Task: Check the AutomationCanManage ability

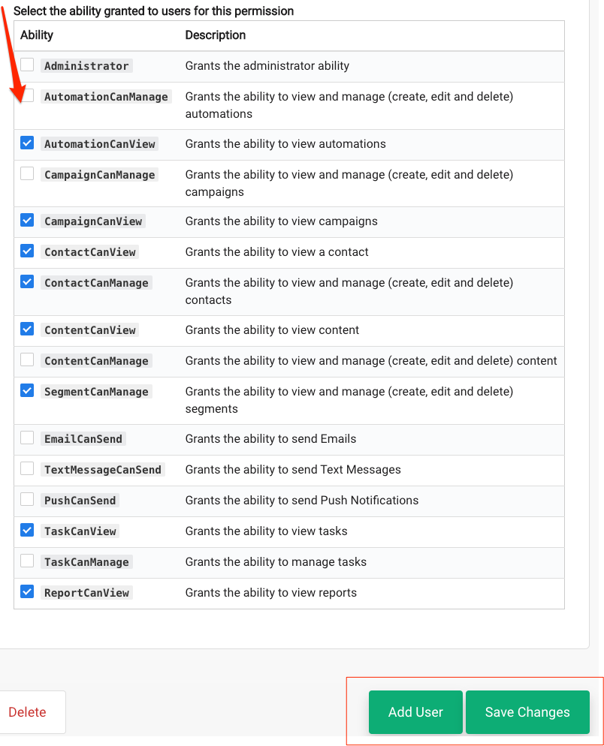Action: click(x=27, y=95)
